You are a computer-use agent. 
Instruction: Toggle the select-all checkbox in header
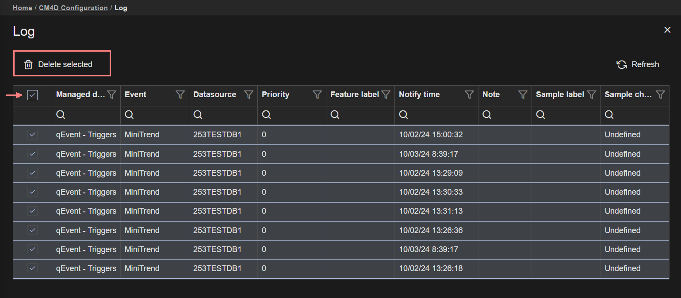pyautogui.click(x=32, y=95)
